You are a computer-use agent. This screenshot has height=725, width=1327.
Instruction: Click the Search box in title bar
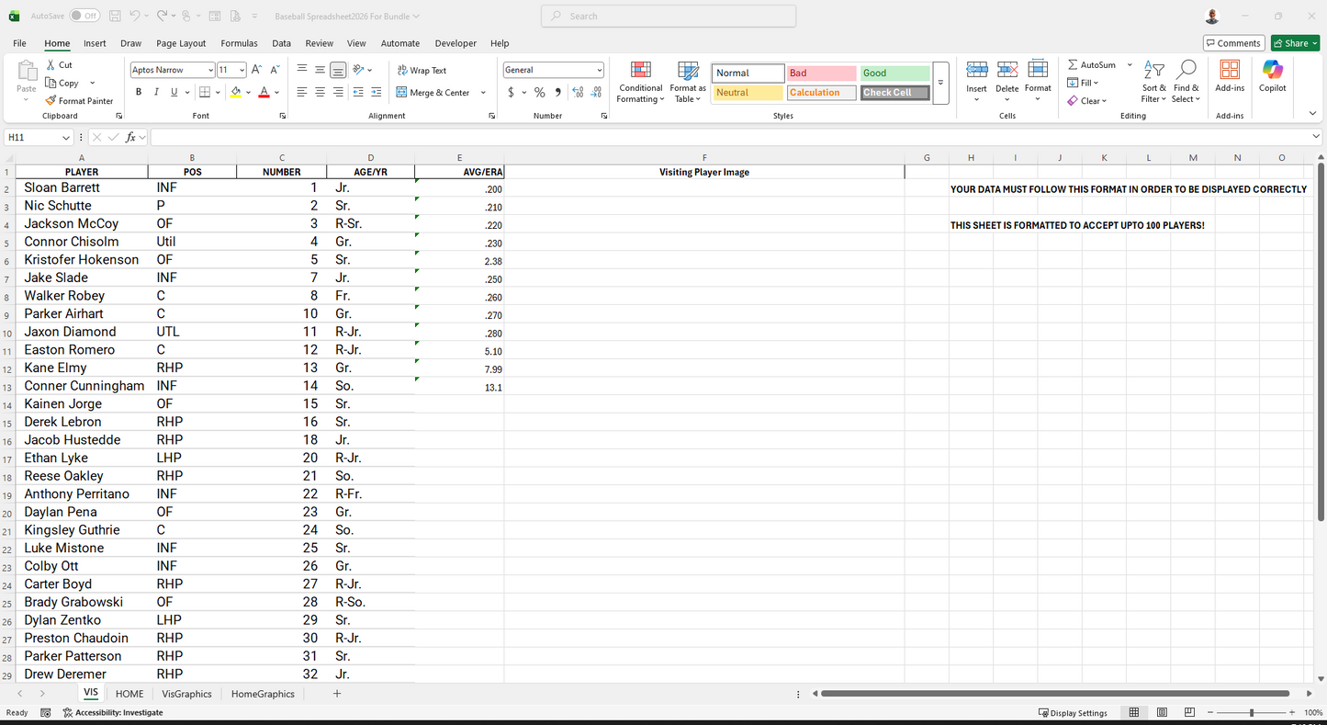(x=669, y=17)
